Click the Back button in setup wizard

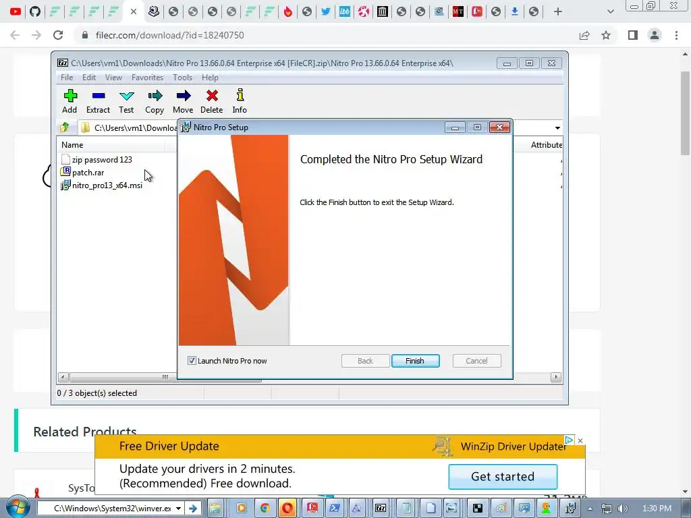[x=365, y=361]
